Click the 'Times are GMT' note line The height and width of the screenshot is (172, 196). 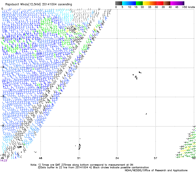(82, 165)
